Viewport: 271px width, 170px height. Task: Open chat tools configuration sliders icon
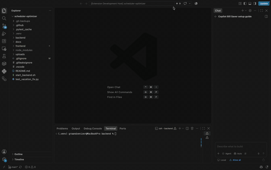[x=245, y=153]
